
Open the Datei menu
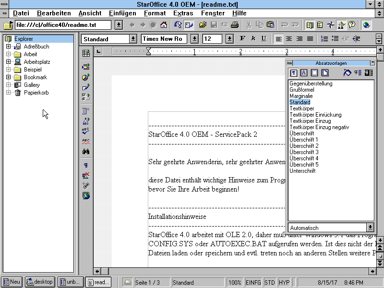[x=21, y=13]
